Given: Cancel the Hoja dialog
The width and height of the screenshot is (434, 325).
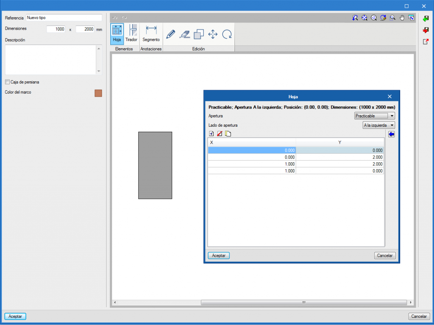Looking at the screenshot, I should [385, 256].
